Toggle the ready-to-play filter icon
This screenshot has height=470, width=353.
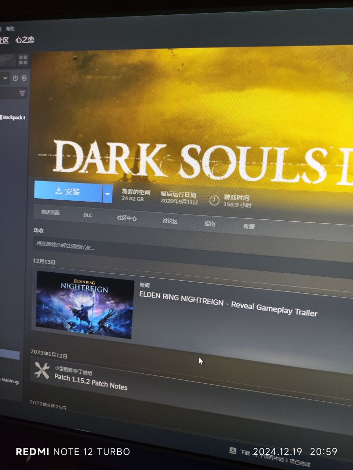[24, 78]
